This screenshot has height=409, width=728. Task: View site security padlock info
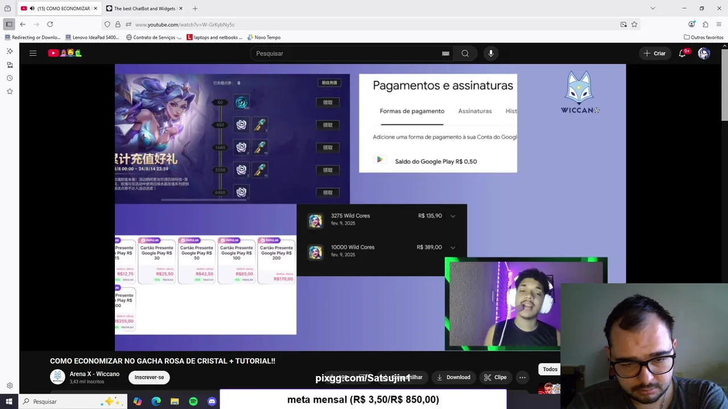[x=118, y=24]
